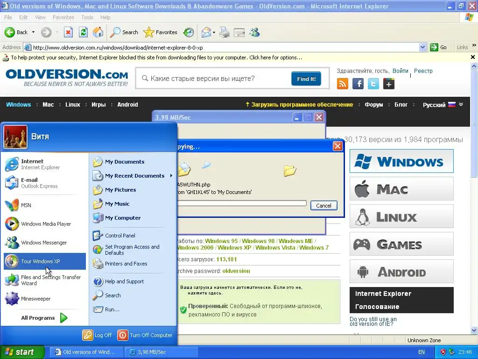
Task: Click the page vertical scrollbar thumb
Action: 474,123
